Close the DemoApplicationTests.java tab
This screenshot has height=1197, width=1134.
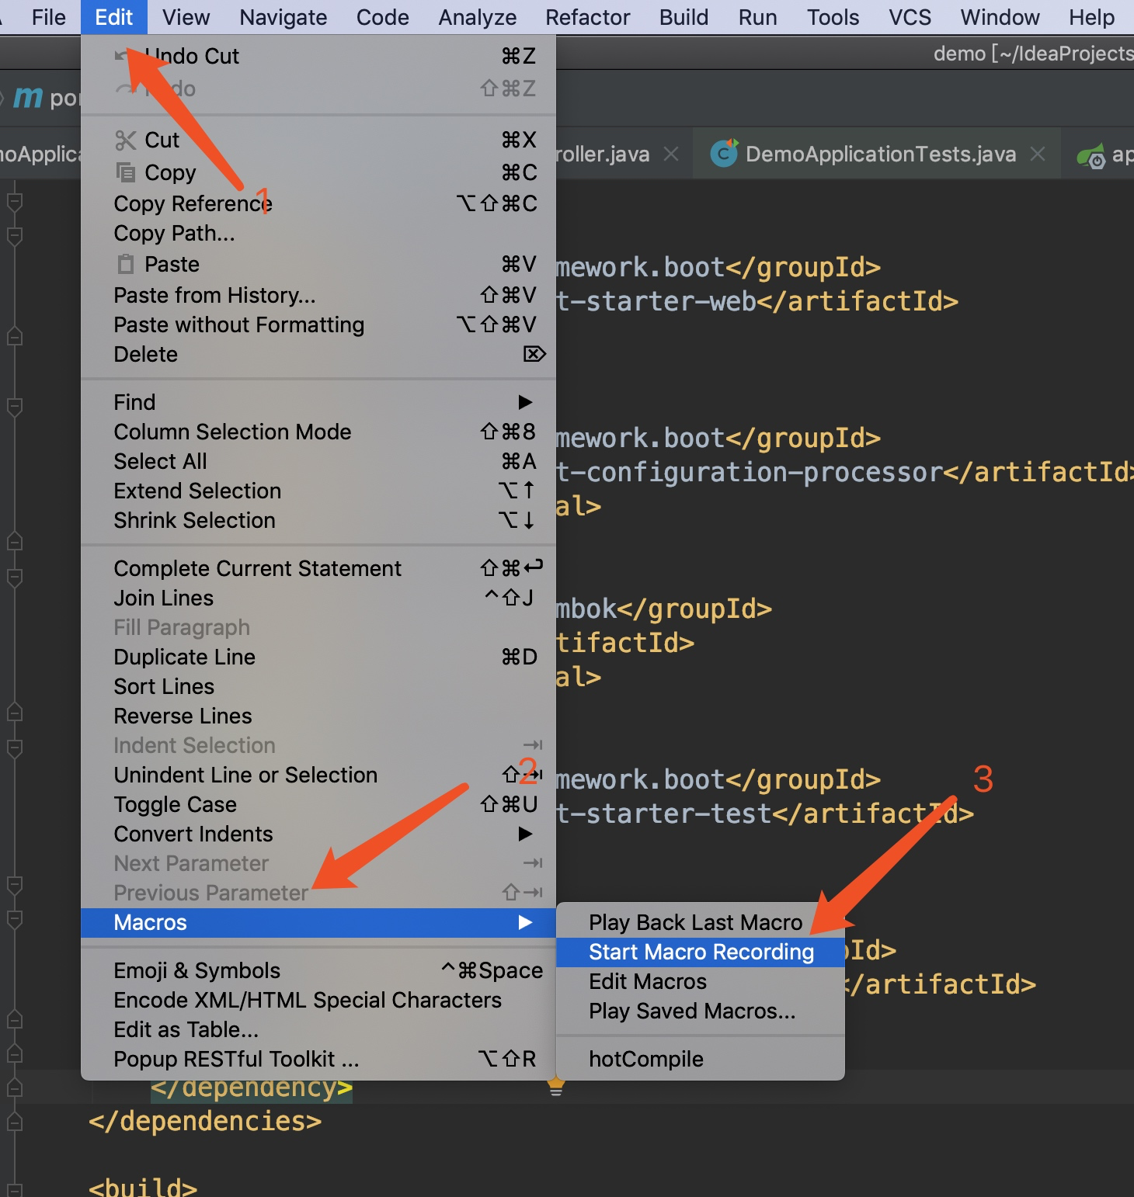[x=1038, y=154]
